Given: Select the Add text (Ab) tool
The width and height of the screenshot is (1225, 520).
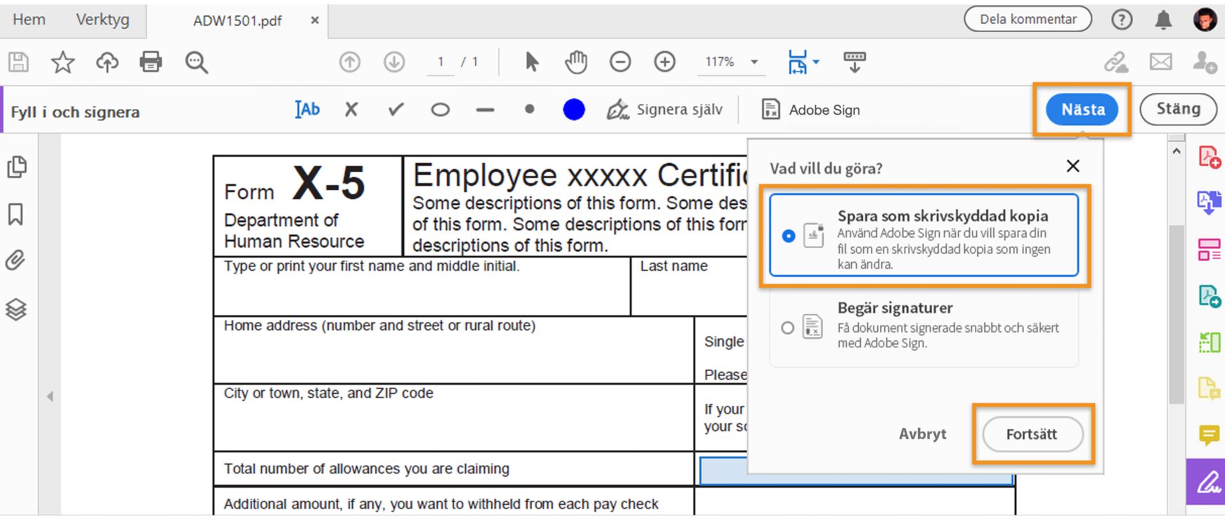Looking at the screenshot, I should tap(308, 110).
